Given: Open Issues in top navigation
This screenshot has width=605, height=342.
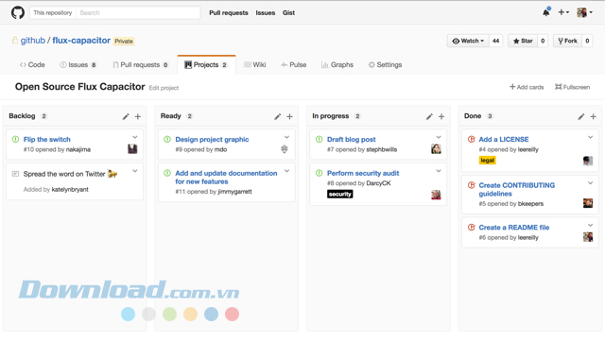Looking at the screenshot, I should click(x=266, y=12).
